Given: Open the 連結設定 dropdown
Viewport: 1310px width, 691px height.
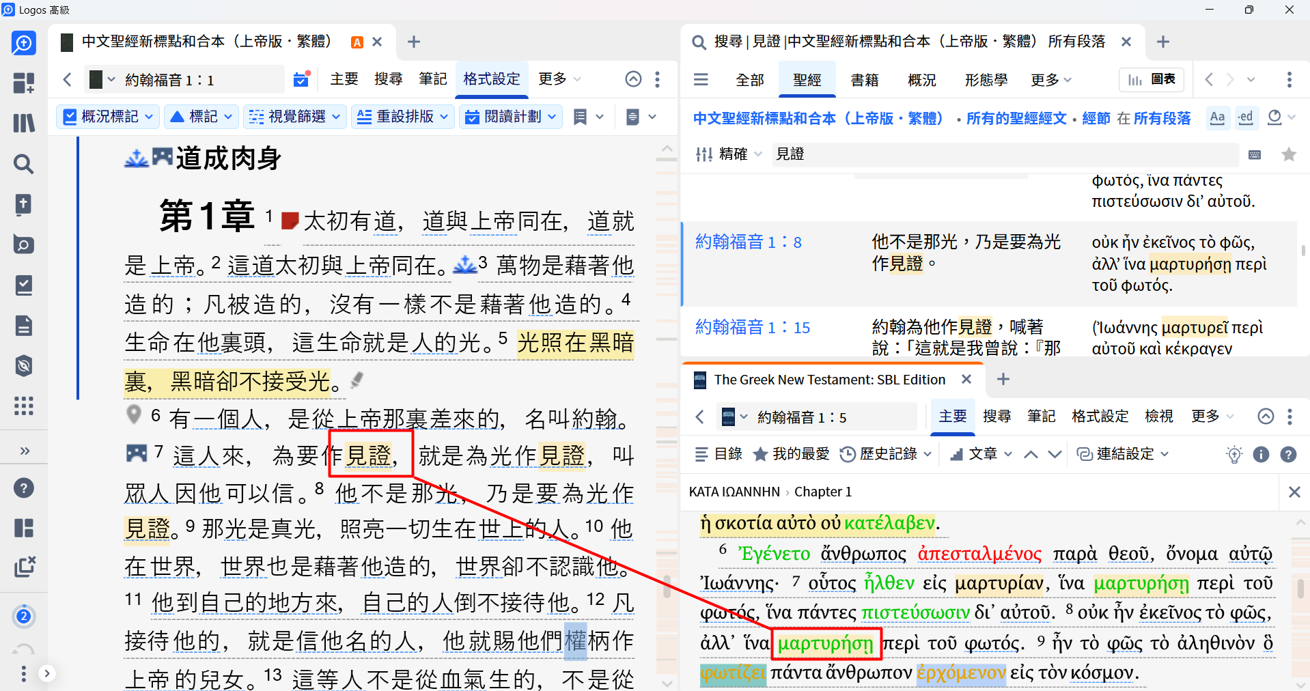Looking at the screenshot, I should coord(1123,454).
